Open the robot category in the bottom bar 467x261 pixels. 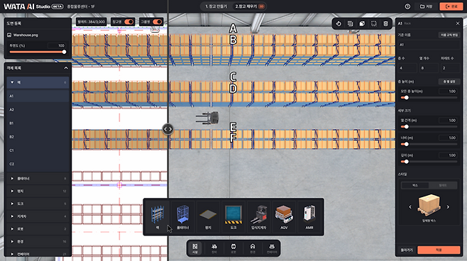233,248
